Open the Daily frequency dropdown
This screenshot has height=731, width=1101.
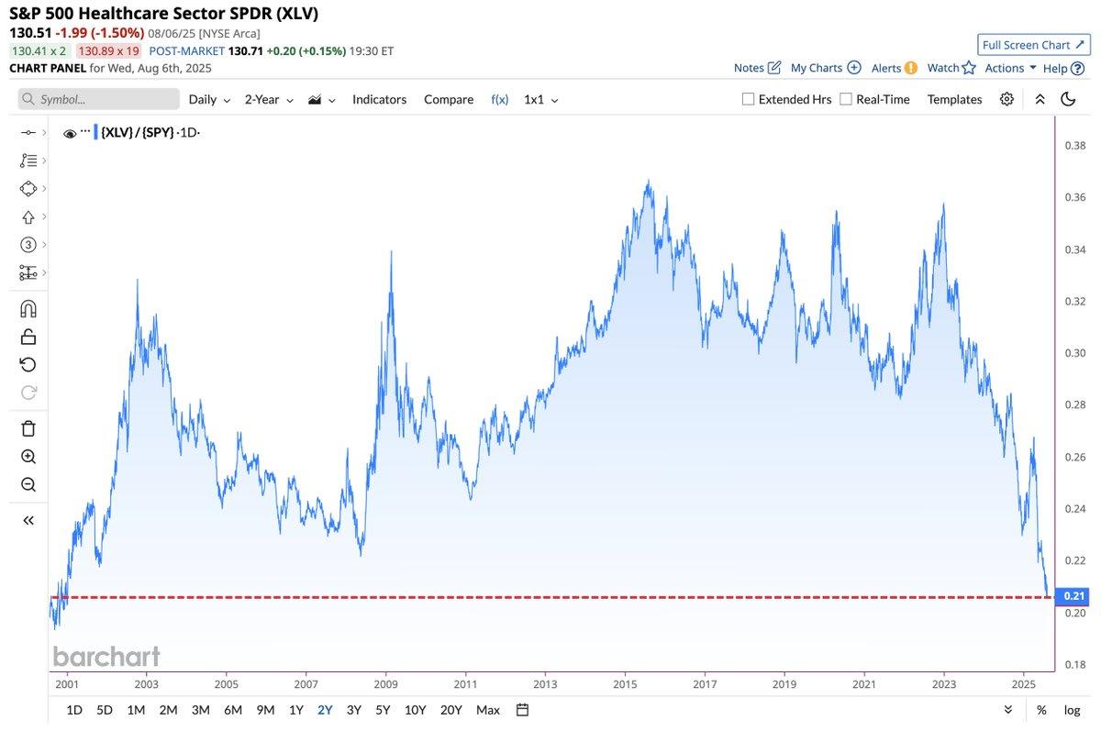tap(209, 99)
